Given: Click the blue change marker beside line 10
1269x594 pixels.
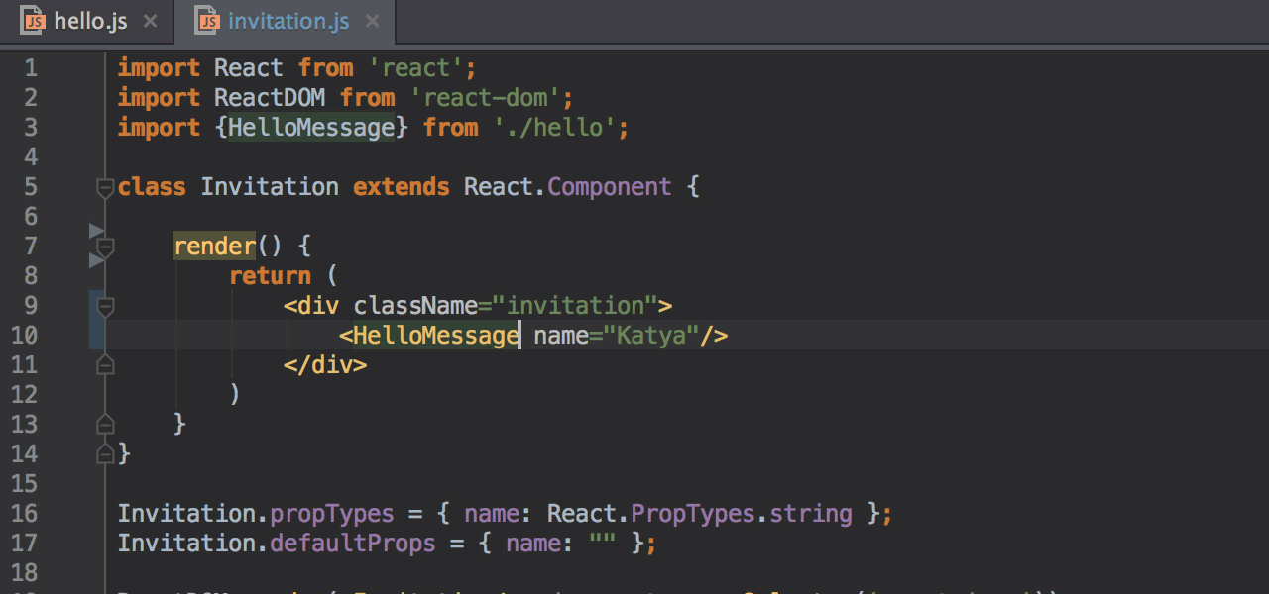Looking at the screenshot, I should pos(96,335).
